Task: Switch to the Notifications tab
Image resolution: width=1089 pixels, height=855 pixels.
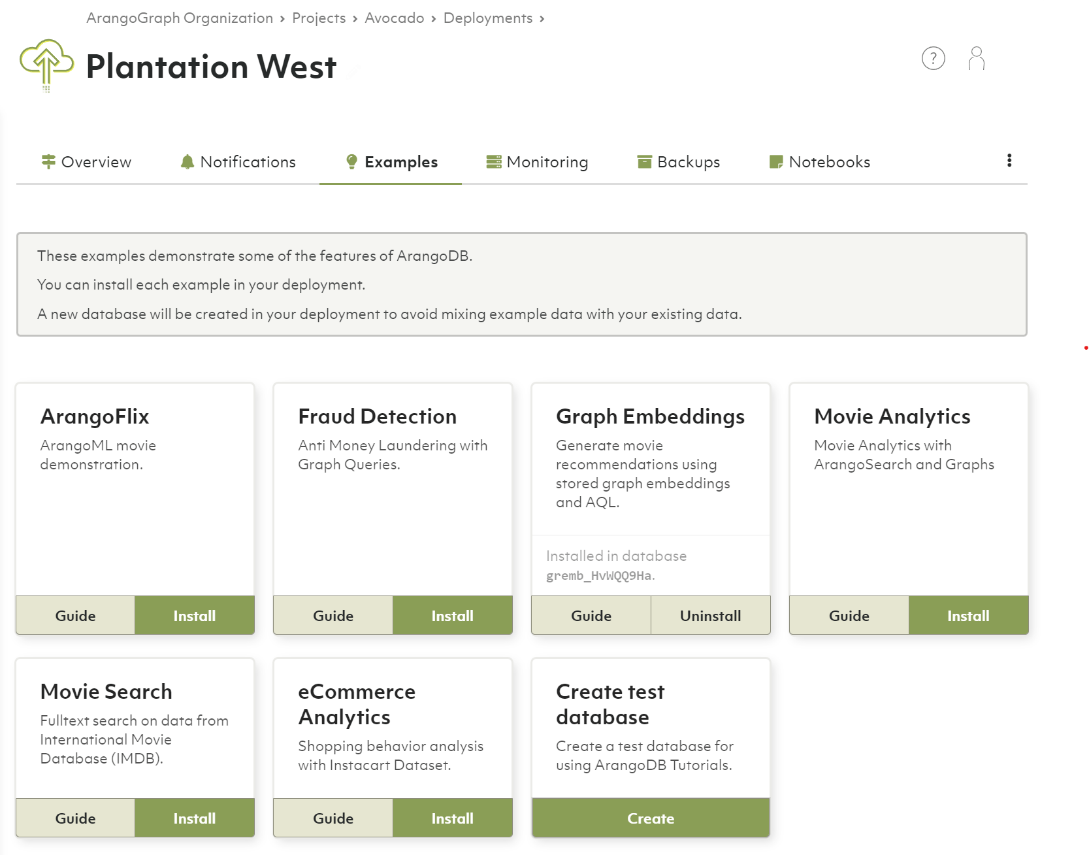Action: coord(238,161)
